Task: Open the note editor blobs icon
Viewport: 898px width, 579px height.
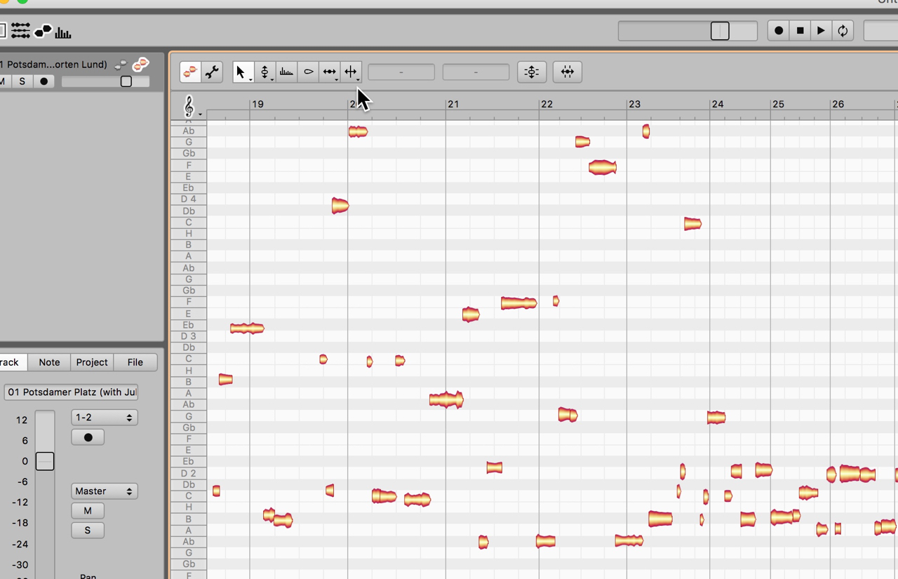Action: (43, 31)
